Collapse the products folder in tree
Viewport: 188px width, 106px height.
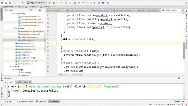(13, 14)
